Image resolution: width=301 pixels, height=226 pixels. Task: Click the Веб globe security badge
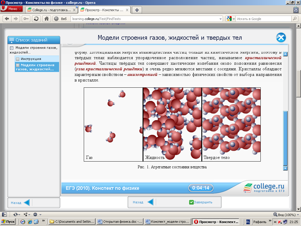click(x=61, y=19)
